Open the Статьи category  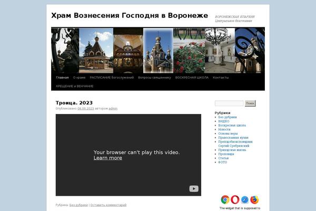click(x=223, y=158)
